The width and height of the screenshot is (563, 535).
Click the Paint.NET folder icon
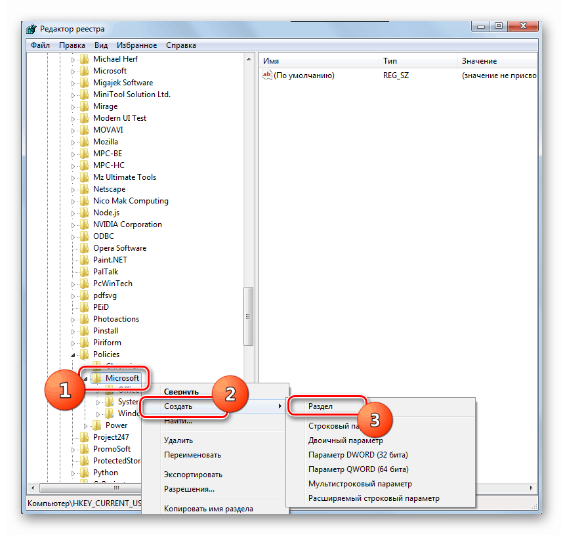pyautogui.click(x=84, y=260)
